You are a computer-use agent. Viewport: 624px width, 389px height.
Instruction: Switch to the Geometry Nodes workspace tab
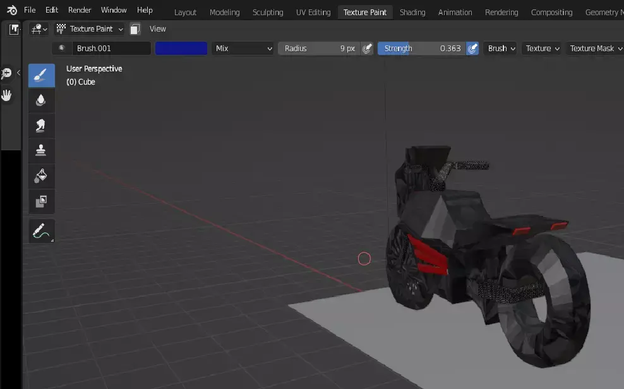click(x=603, y=13)
